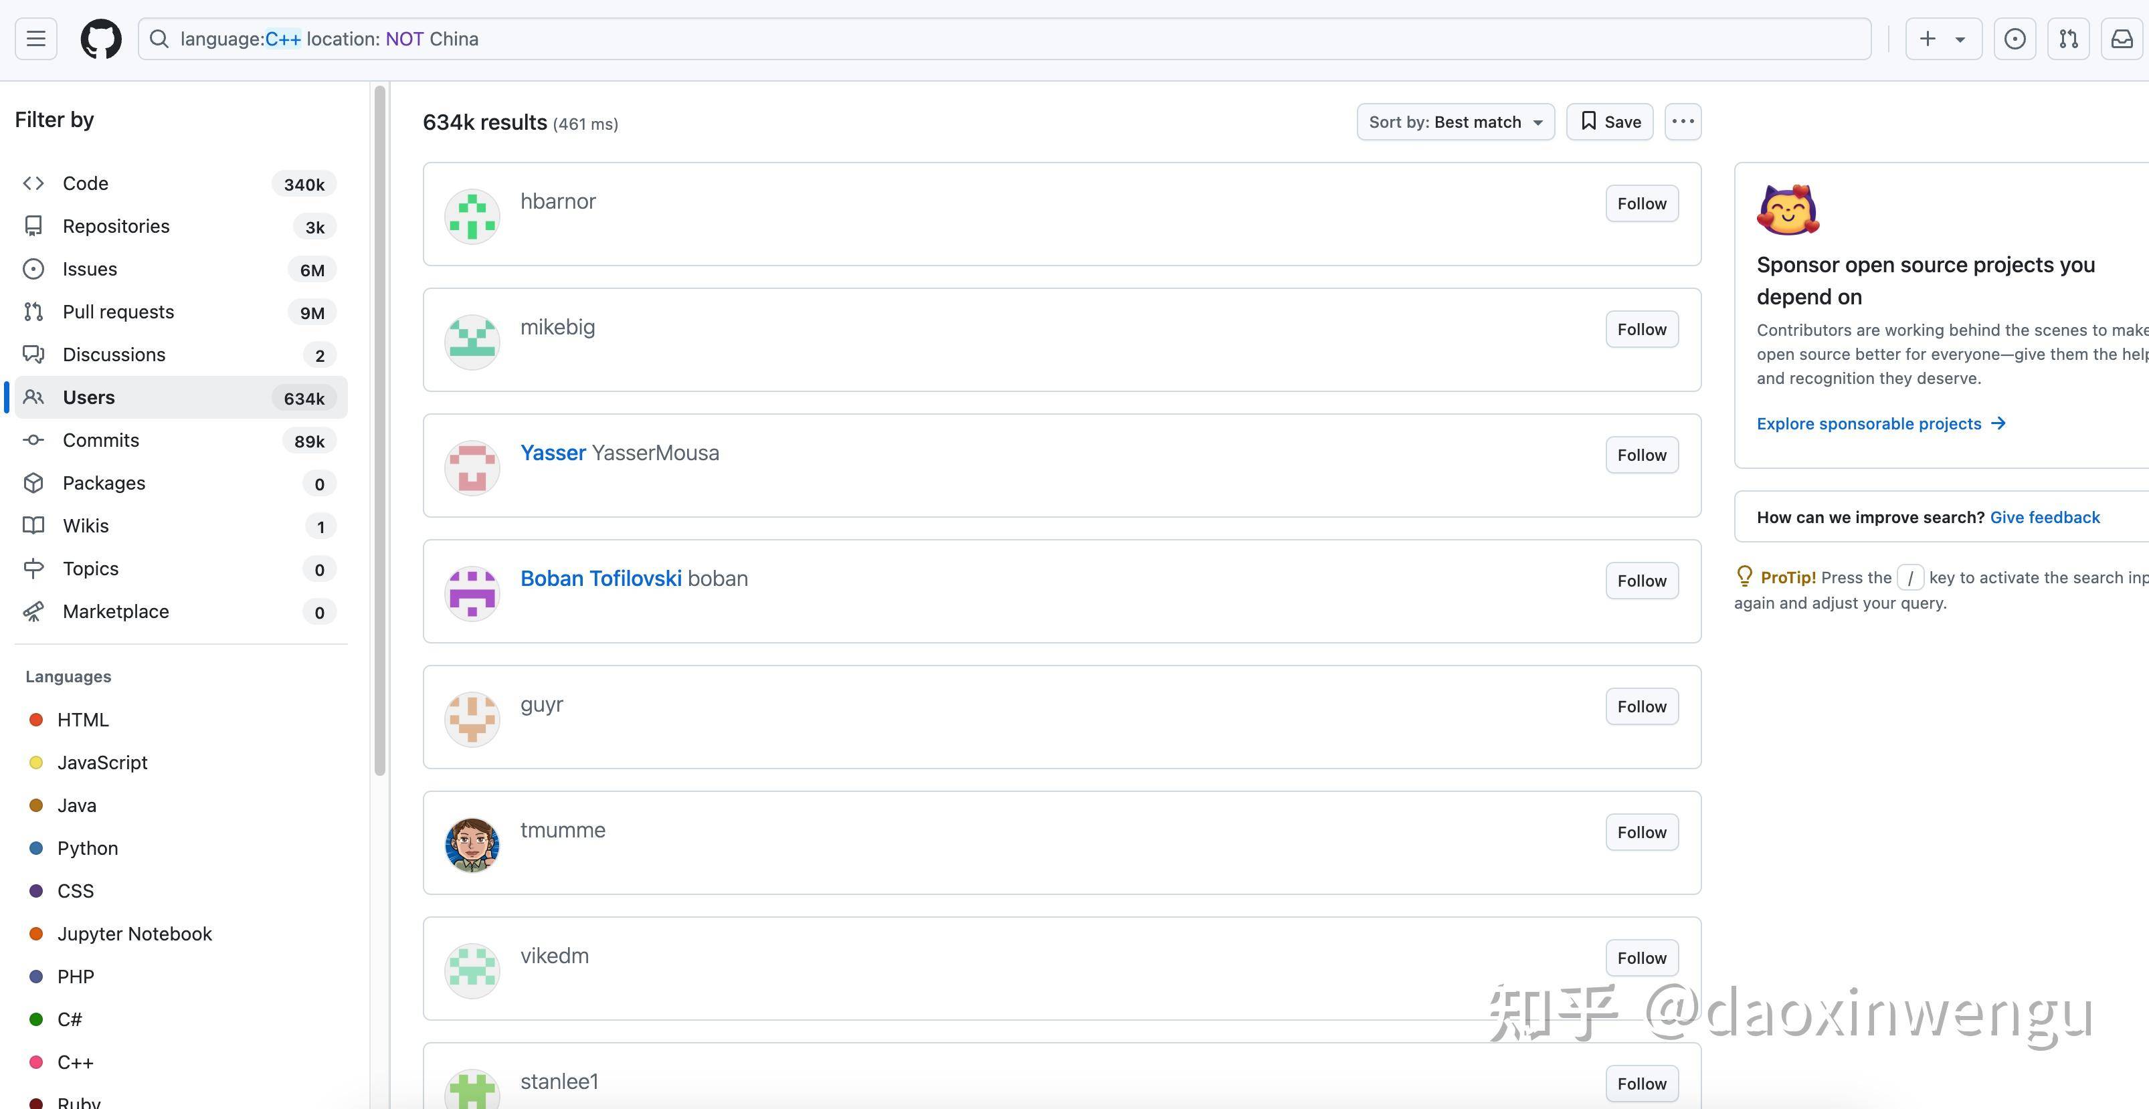The height and width of the screenshot is (1109, 2149).
Task: Filter results by Code
Action: pos(180,183)
